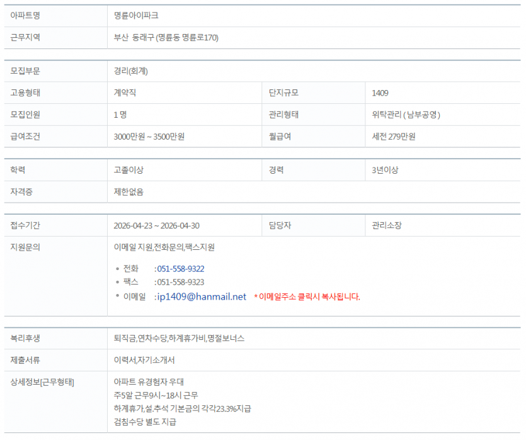
Task: Click the recruitment field 경리(회계)
Action: 131,71
